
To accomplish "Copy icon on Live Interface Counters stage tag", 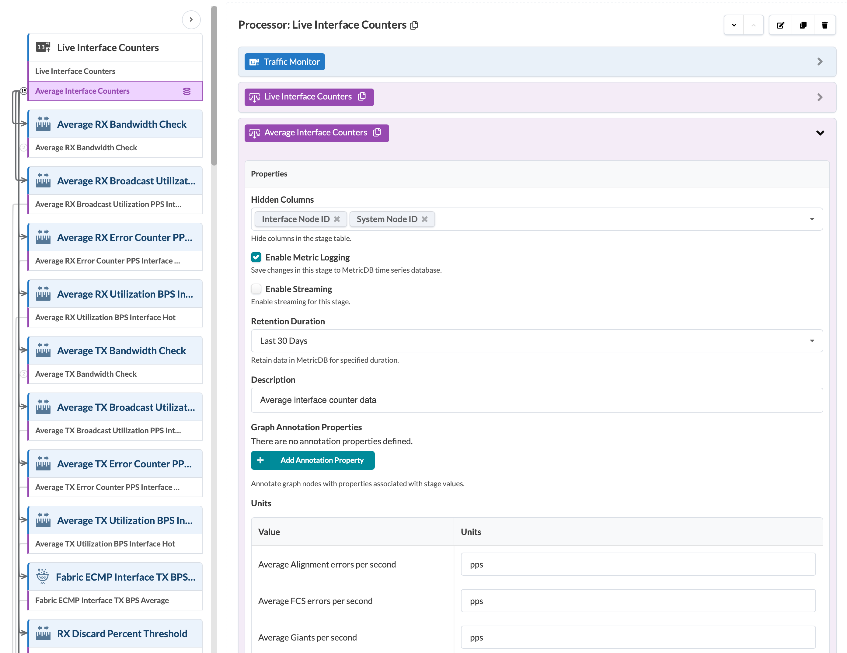I will 362,96.
